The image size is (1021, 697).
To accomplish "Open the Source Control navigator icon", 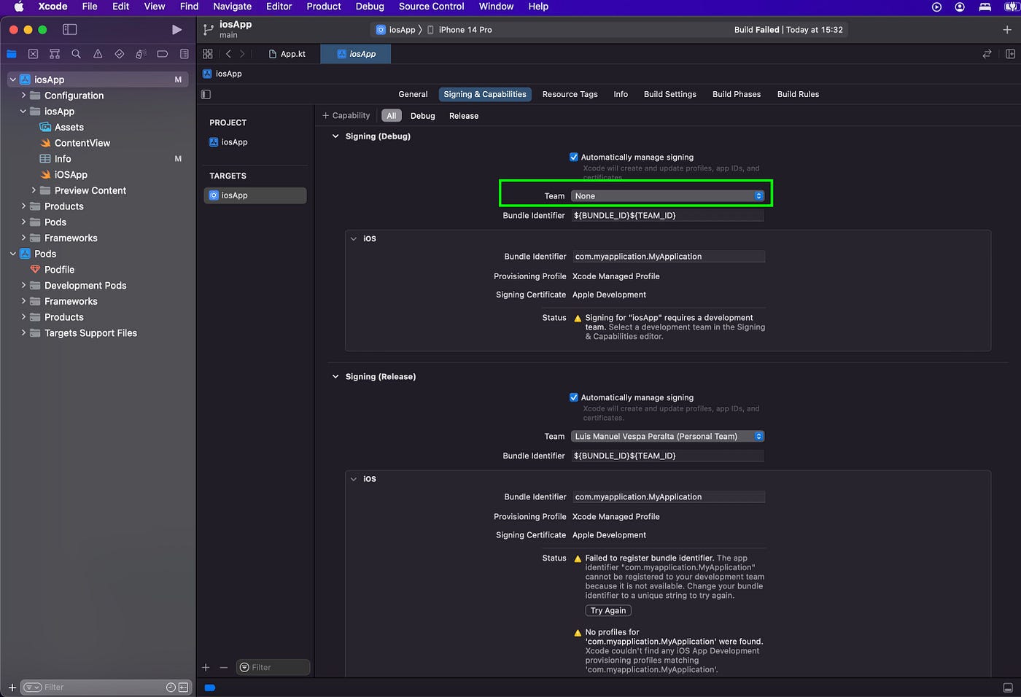I will [33, 54].
